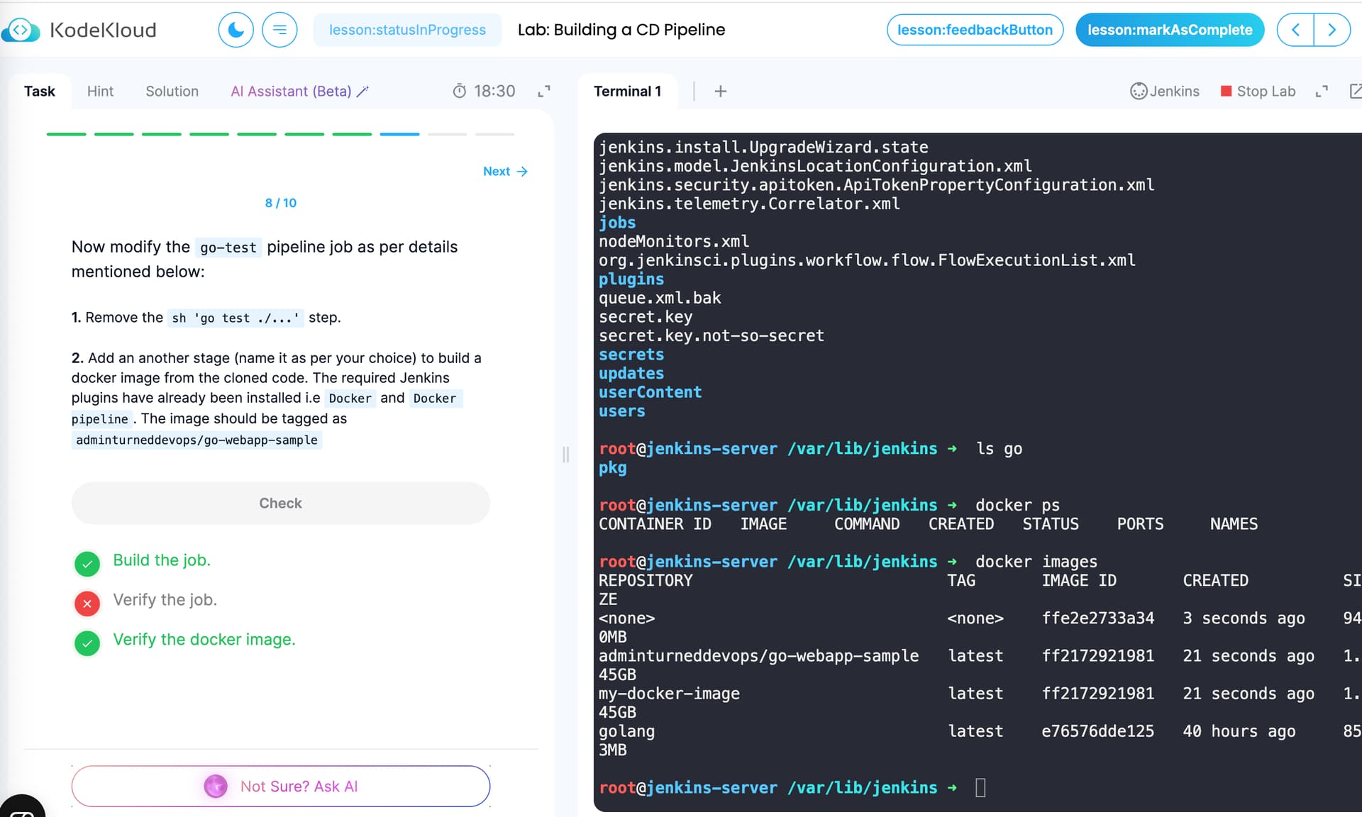Click the 8 / 10 question counter
This screenshot has width=1362, height=817.
click(280, 203)
